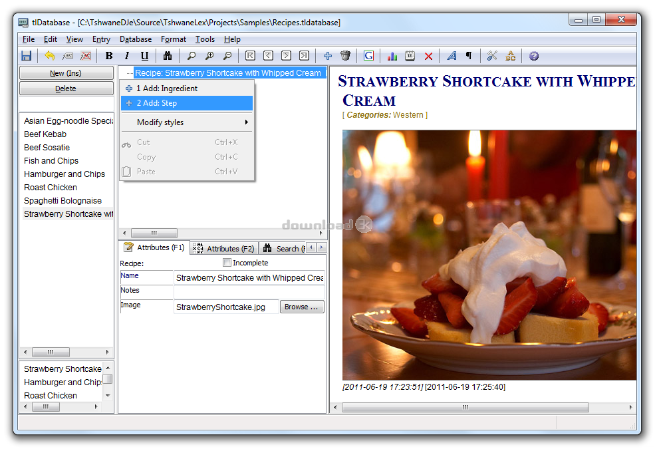Toggle the Incomplete checkbox

tap(227, 263)
